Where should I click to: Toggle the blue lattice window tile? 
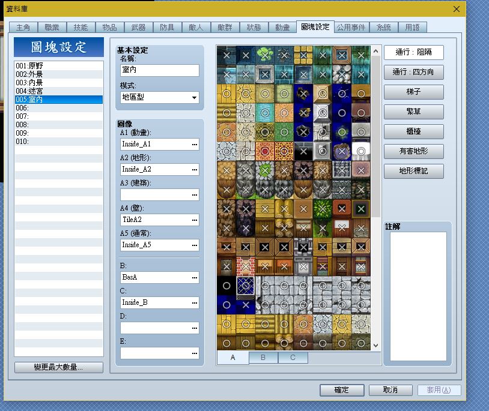click(x=246, y=286)
